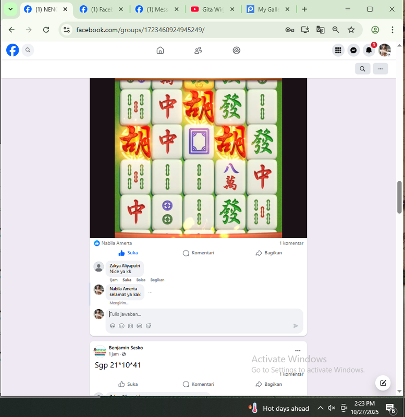
Task: Open the Hot days ahead weather widget
Action: [x=278, y=408]
